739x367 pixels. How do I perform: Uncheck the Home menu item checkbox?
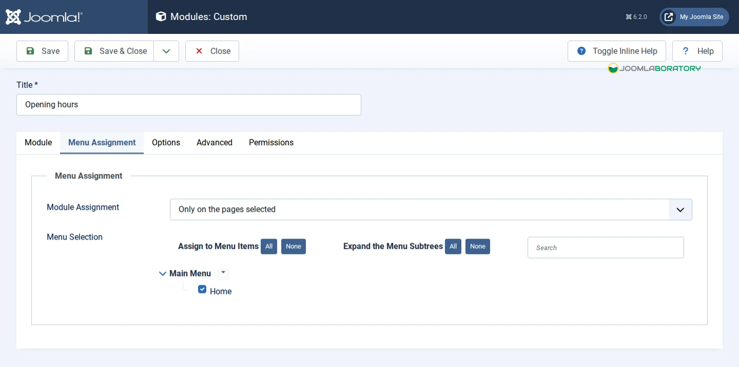202,289
